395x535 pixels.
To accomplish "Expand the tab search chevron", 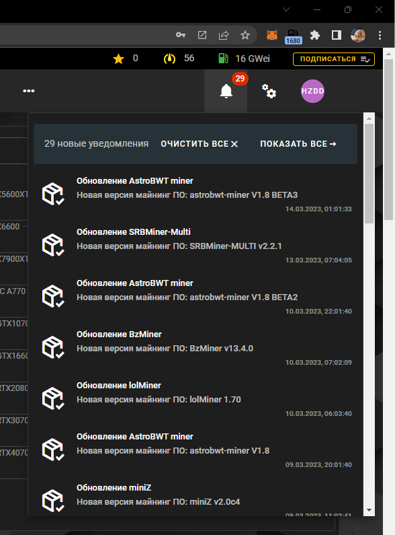I will (286, 9).
